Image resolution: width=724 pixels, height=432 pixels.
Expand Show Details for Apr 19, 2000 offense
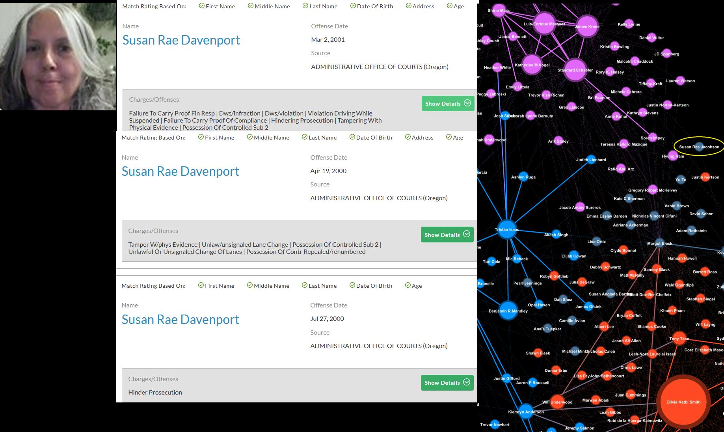(x=447, y=235)
